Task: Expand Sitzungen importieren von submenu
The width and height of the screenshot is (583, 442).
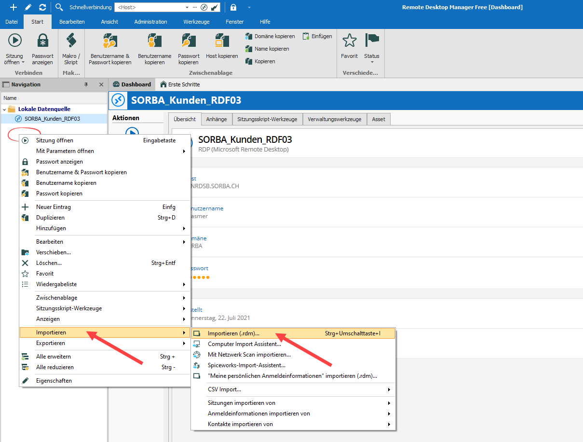Action: tap(293, 403)
